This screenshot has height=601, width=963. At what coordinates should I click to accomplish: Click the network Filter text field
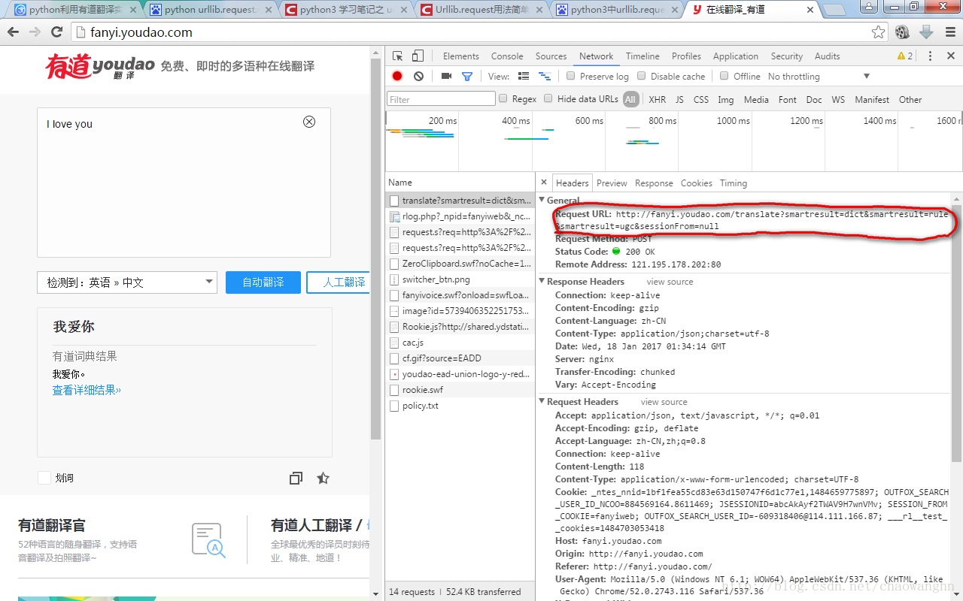[442, 99]
